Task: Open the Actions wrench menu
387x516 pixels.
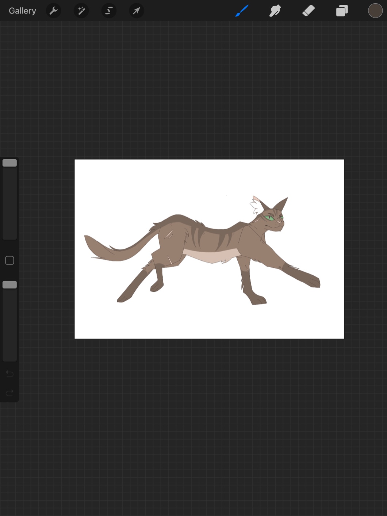Action: coord(54,11)
